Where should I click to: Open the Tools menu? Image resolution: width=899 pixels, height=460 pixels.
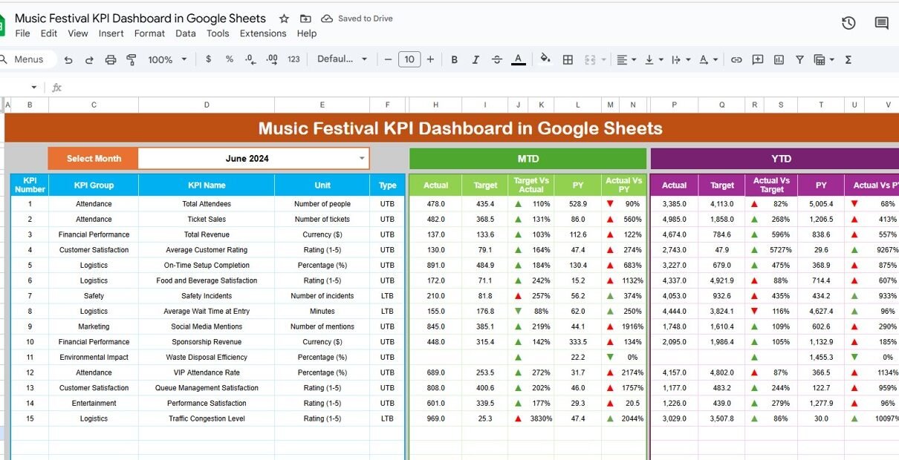point(218,33)
